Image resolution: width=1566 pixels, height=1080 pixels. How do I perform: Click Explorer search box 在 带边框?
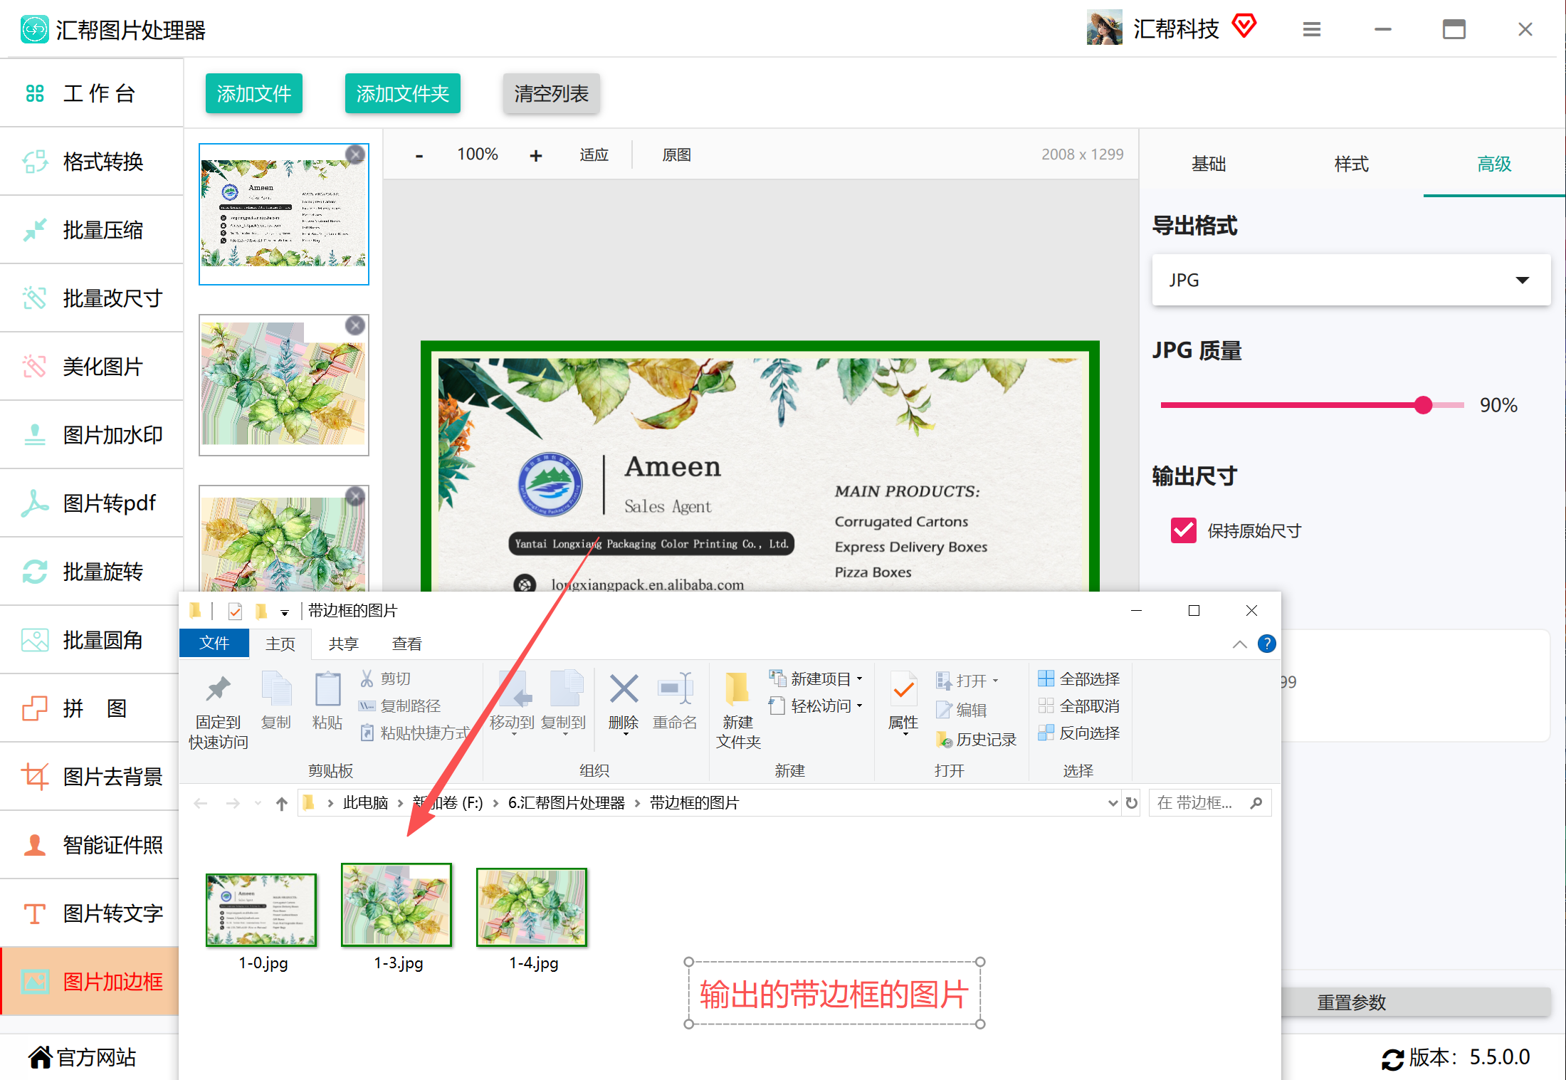pyautogui.click(x=1209, y=803)
